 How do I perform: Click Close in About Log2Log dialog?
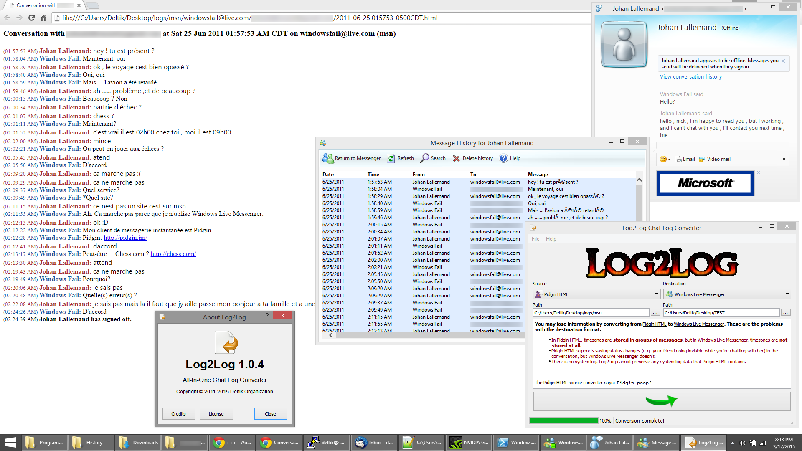(x=270, y=414)
